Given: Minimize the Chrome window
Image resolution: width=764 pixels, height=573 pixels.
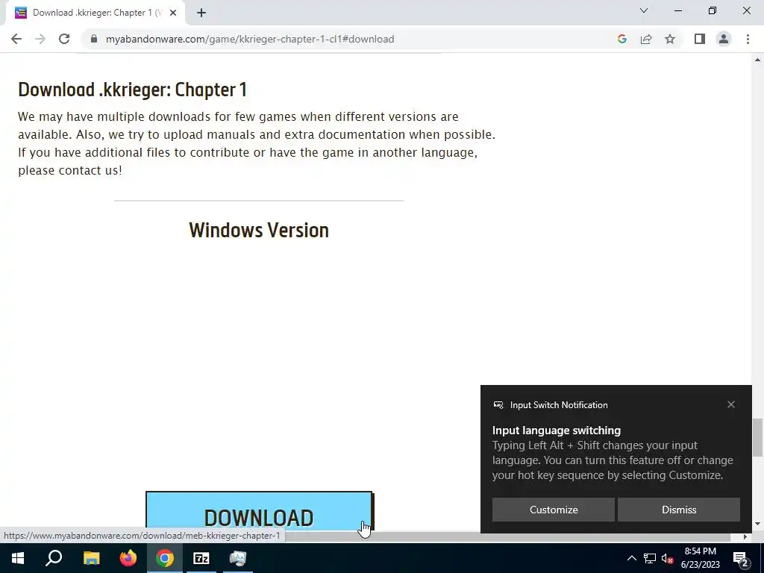Looking at the screenshot, I should coord(678,10).
